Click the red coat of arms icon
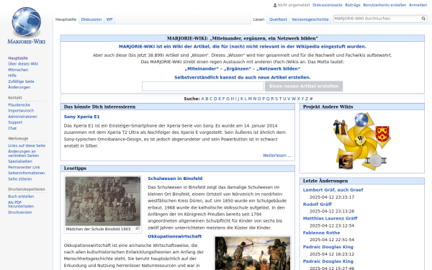Screen dimensions: 432x270 (x=382, y=133)
